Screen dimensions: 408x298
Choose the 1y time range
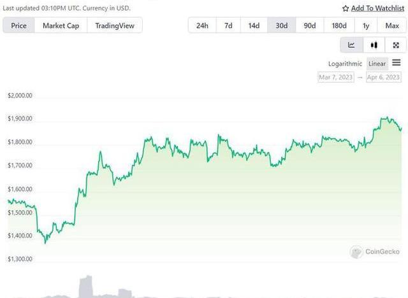point(365,25)
